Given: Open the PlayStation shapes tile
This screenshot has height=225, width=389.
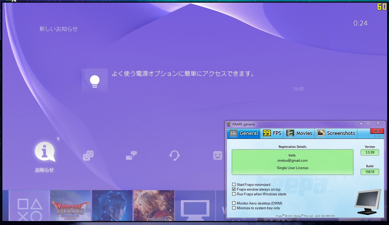Looking at the screenshot, I should point(29,206).
